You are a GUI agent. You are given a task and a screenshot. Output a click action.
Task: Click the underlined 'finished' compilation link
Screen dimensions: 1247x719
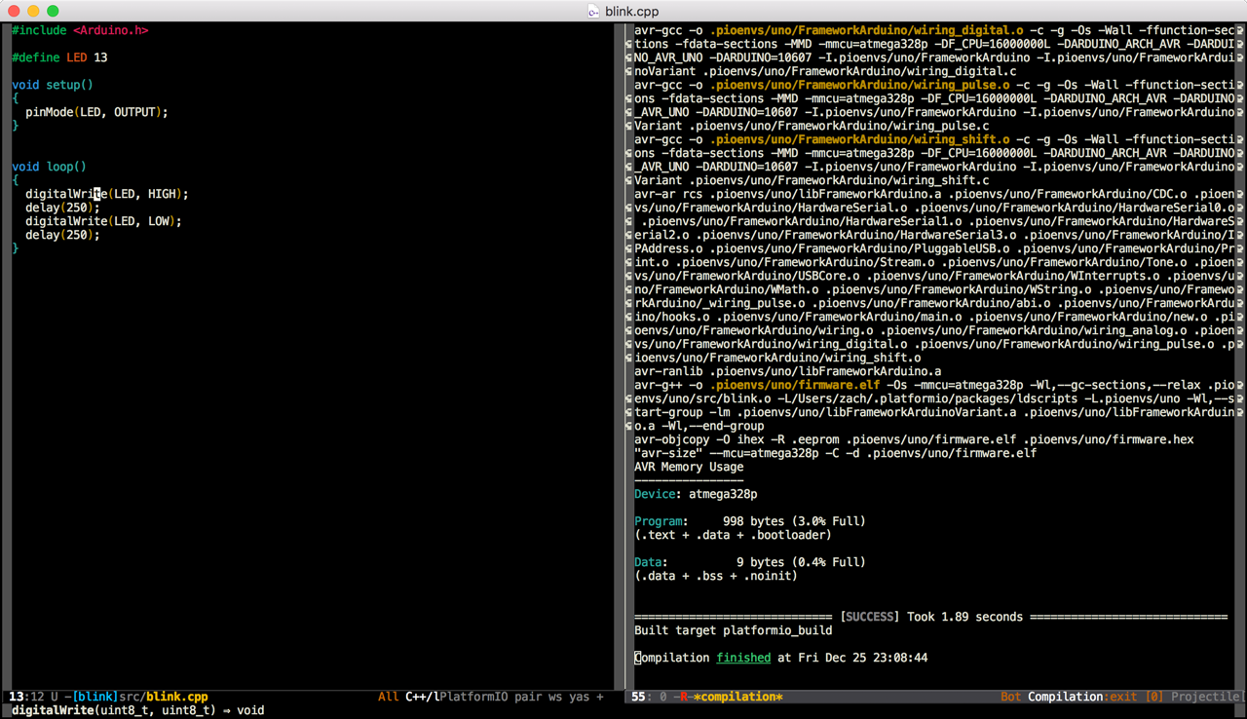[x=743, y=658]
